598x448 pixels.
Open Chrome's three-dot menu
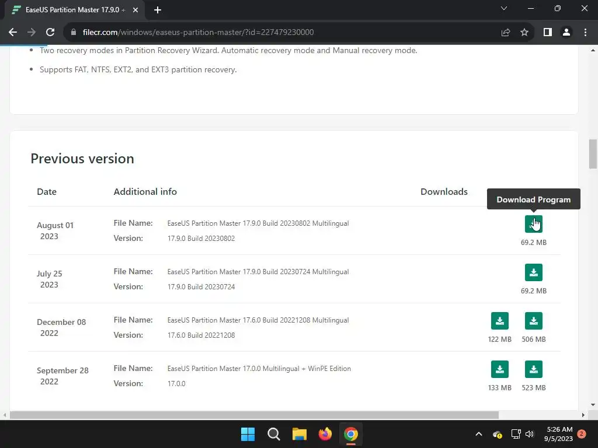click(x=585, y=33)
